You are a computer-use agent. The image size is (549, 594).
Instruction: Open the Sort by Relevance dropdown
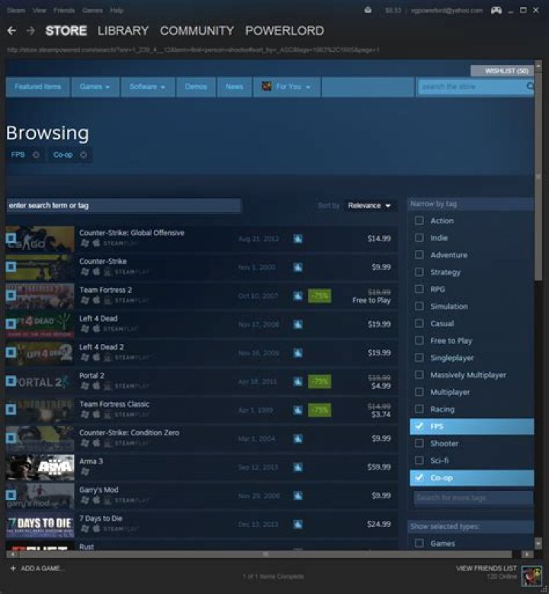369,205
